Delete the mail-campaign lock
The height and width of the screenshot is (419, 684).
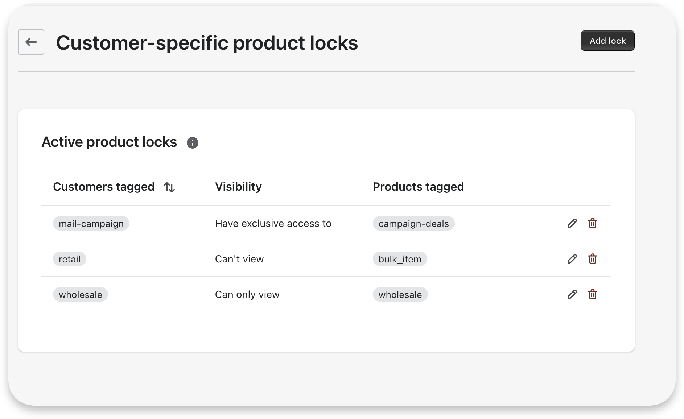(593, 223)
